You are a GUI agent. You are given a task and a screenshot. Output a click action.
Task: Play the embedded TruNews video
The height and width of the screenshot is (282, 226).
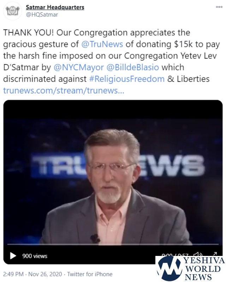13,256
